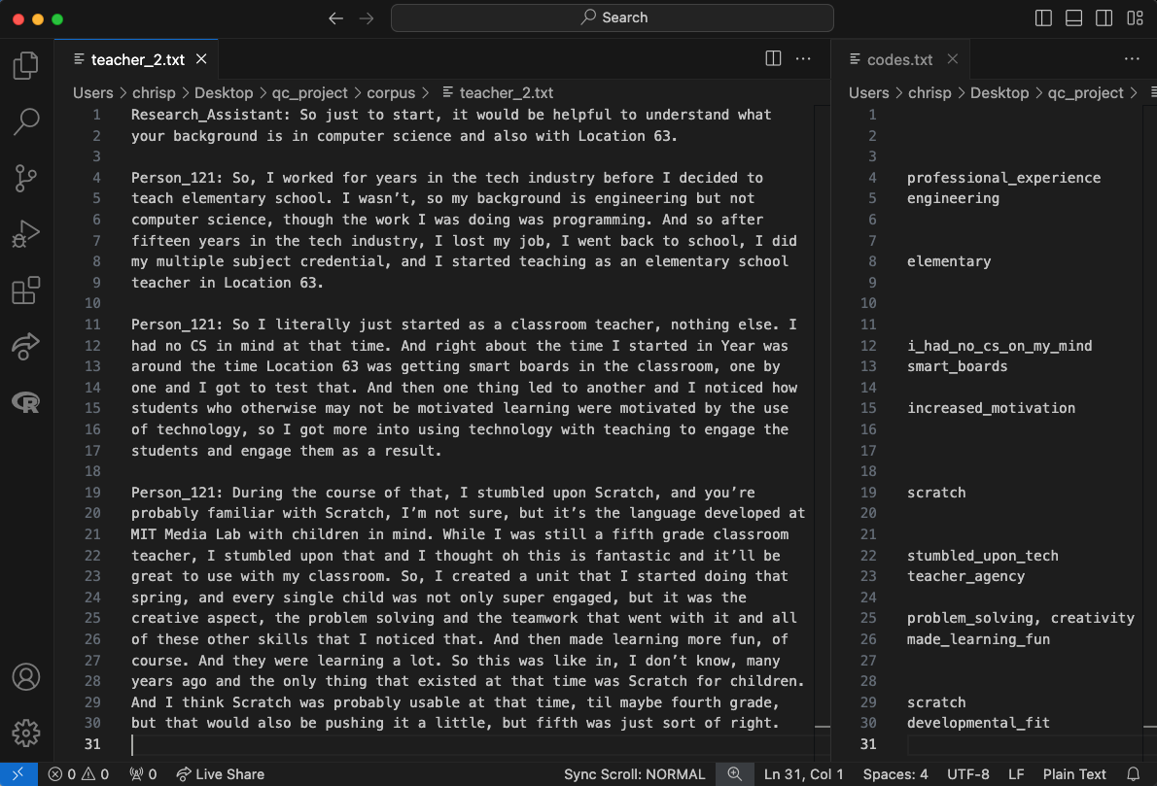The height and width of the screenshot is (786, 1157).
Task: Open the Manage settings gear
Action: coord(26,733)
